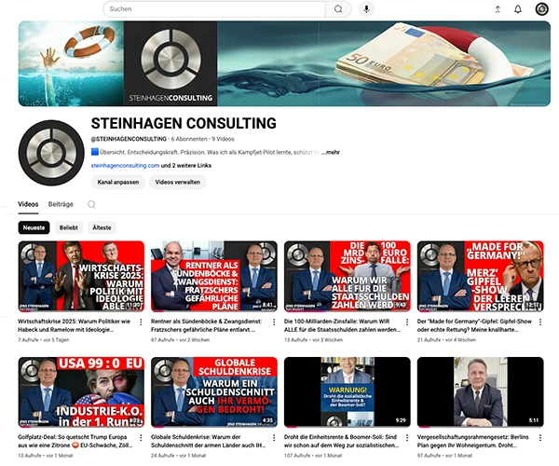
Task: Open options menu for Vergesellschaftungsrahmengesetz video
Action: [x=540, y=437]
